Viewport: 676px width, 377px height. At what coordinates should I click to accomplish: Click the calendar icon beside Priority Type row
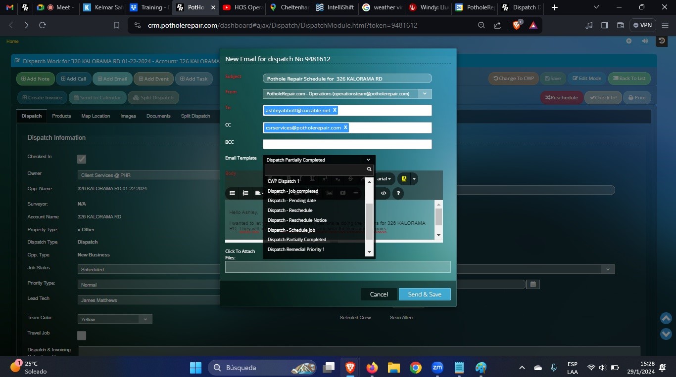(x=533, y=284)
